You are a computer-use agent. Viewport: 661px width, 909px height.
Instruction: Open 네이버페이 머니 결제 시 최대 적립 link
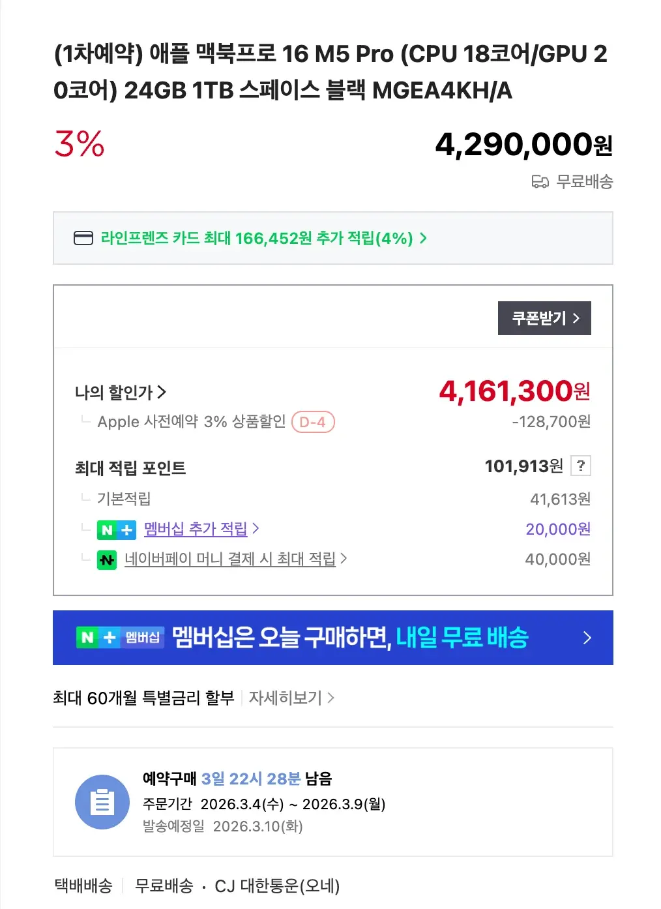(x=230, y=559)
